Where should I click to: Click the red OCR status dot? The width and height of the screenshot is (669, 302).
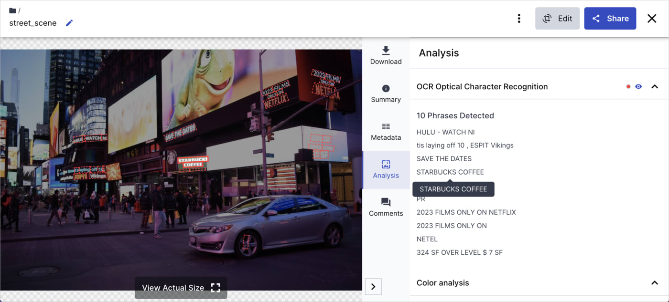tap(628, 87)
